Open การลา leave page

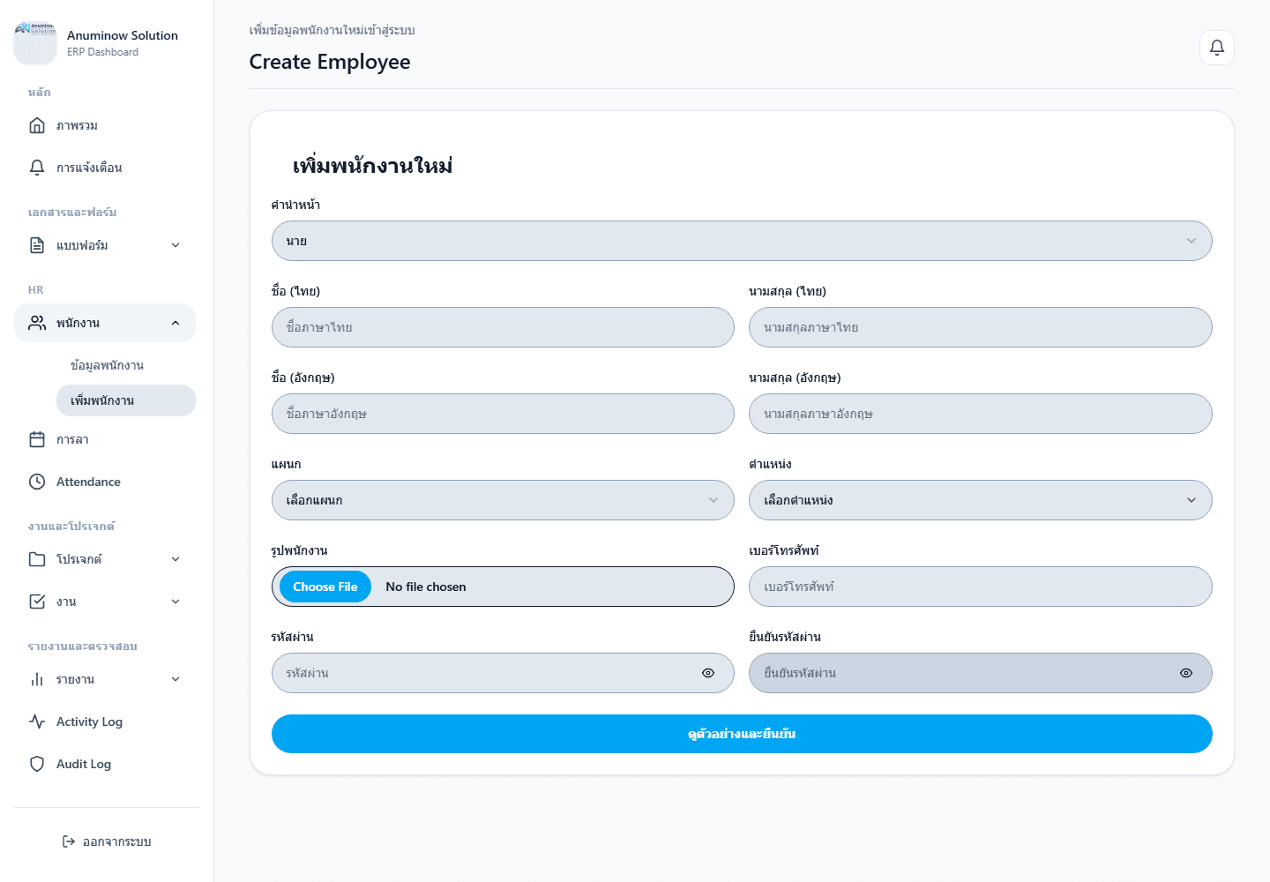tap(105, 439)
